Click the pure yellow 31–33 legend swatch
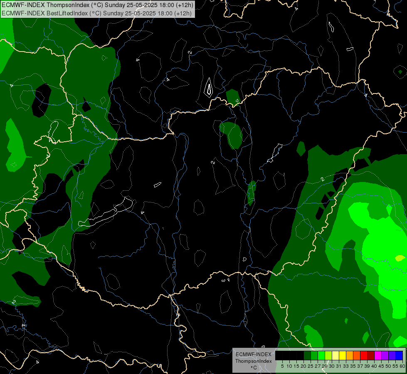Image resolution: width=407 pixels, height=374 pixels. tap(343, 355)
